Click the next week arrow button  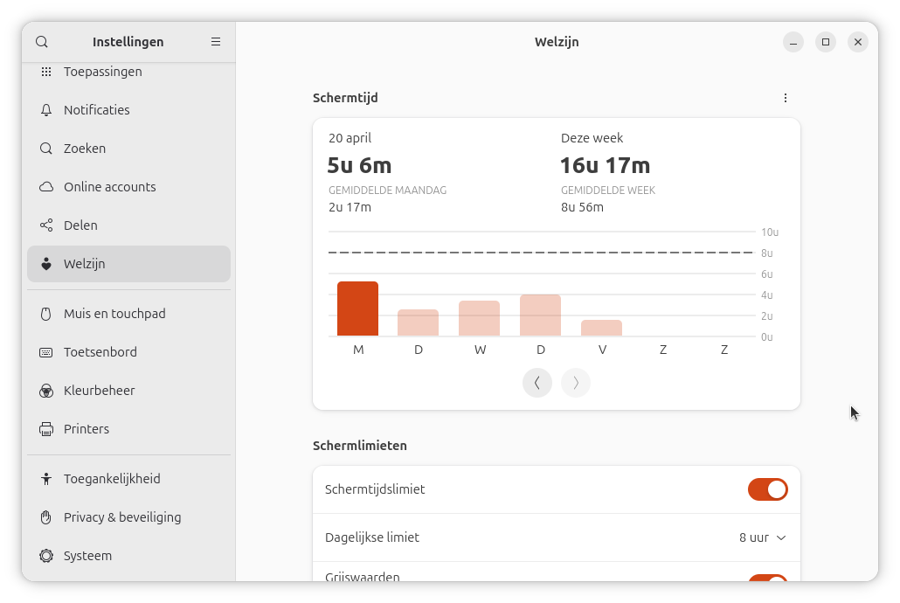(x=576, y=383)
